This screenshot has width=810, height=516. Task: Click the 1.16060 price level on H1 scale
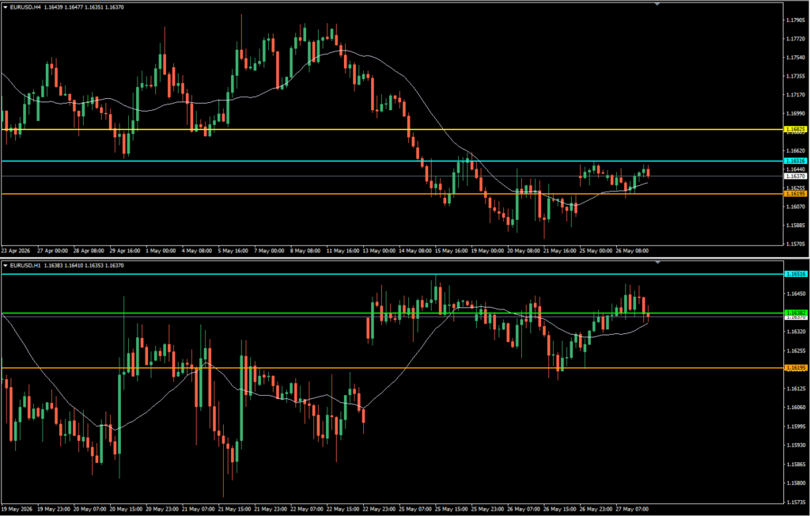797,408
